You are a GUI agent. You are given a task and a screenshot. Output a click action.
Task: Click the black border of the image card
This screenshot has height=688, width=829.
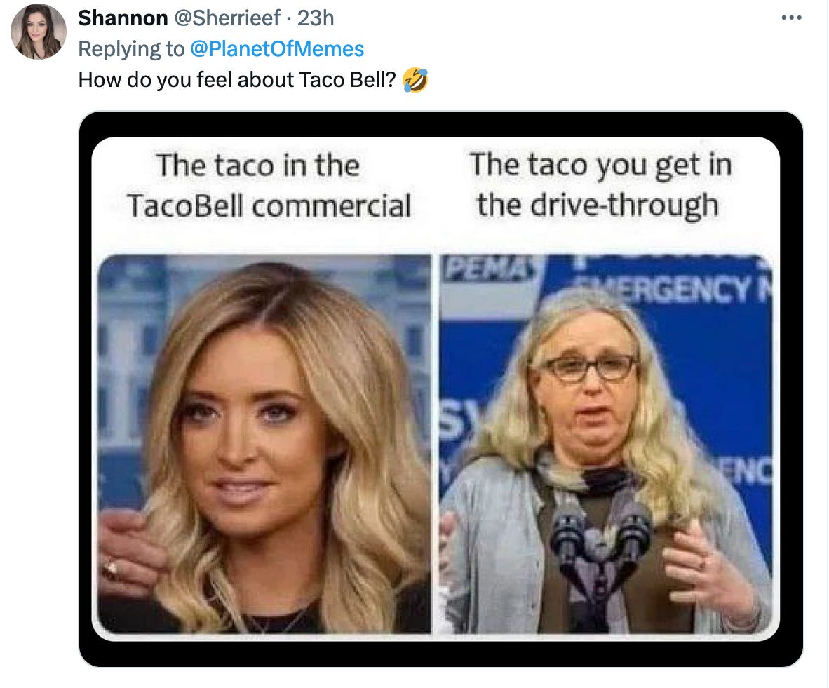click(x=441, y=124)
